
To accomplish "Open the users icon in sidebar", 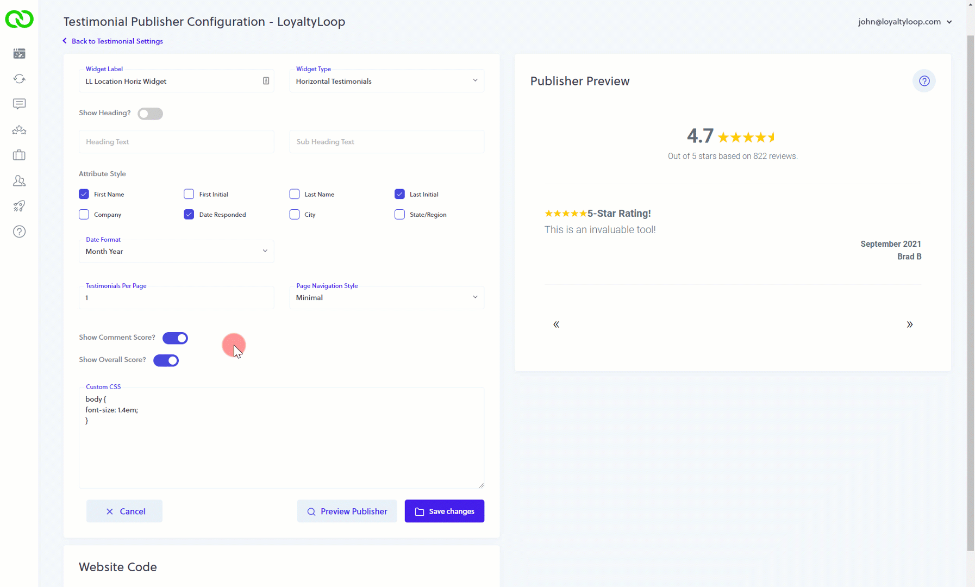I will click(x=19, y=180).
